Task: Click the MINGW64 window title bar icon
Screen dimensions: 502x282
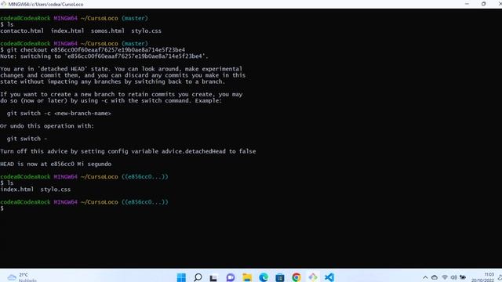Action: coord(3,4)
